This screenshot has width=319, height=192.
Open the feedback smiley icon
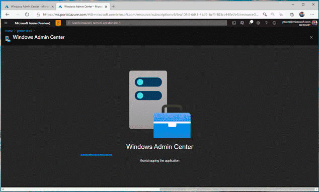274,23
